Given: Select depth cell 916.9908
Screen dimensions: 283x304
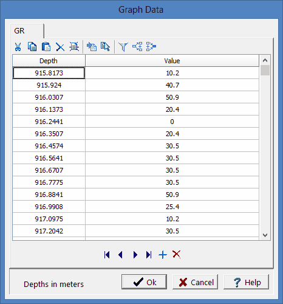Looking at the screenshot, I should coord(49,207).
